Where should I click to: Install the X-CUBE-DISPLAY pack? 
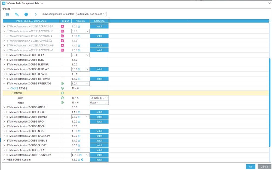click(99, 69)
